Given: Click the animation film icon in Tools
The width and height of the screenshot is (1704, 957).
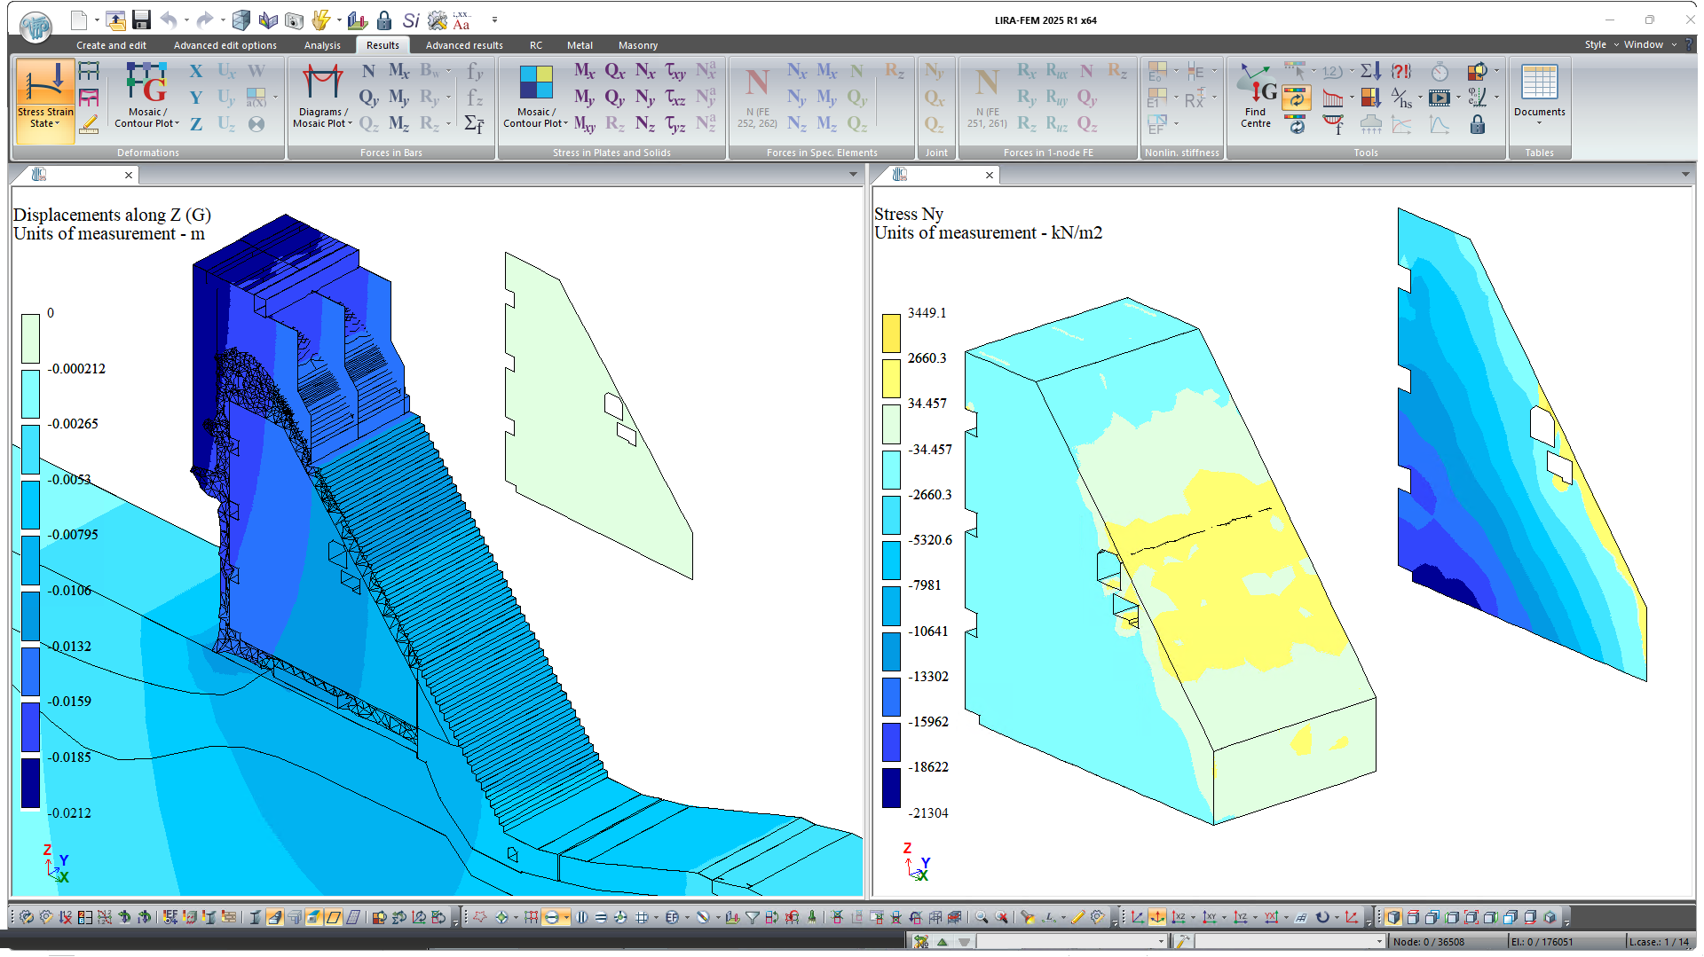Looking at the screenshot, I should [x=1440, y=98].
